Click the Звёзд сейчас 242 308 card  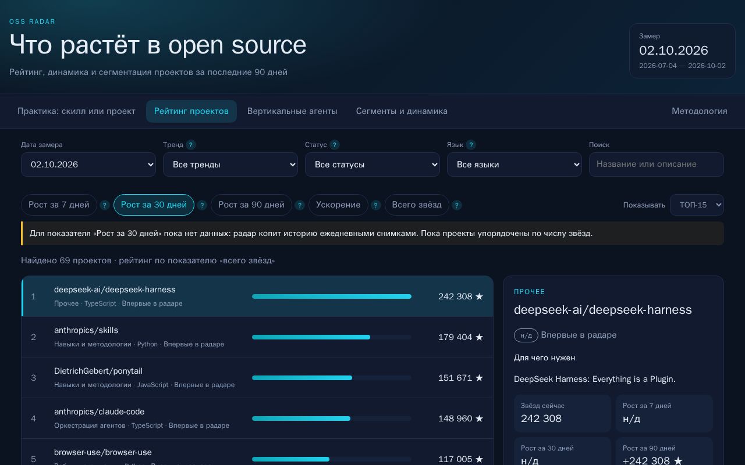point(562,413)
